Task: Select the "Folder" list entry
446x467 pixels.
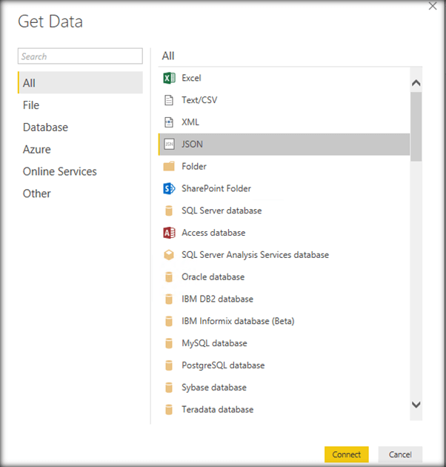Action: (284, 166)
